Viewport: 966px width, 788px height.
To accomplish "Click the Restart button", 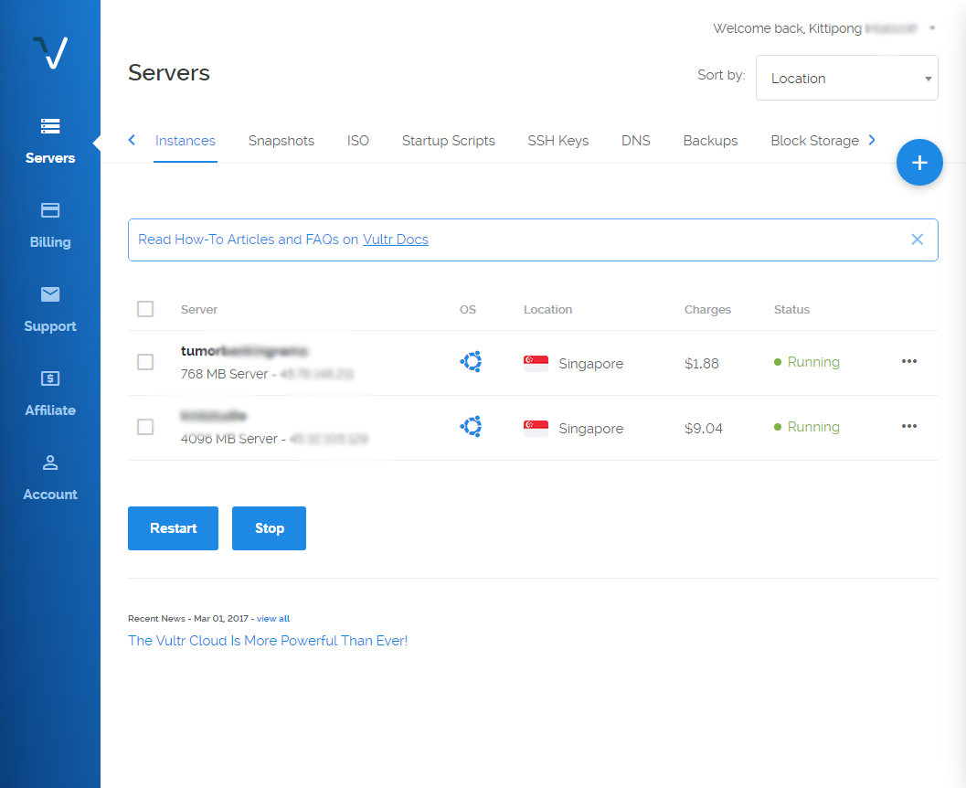I will coord(173,528).
